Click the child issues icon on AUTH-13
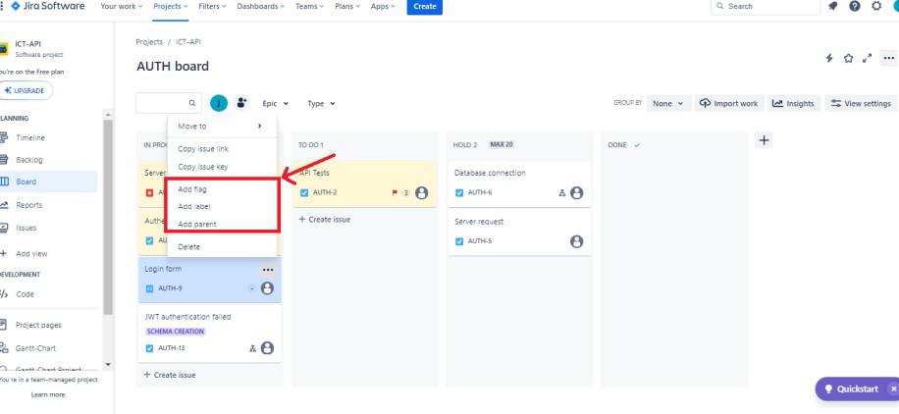Screen dimensions: 899x414 click(252, 348)
